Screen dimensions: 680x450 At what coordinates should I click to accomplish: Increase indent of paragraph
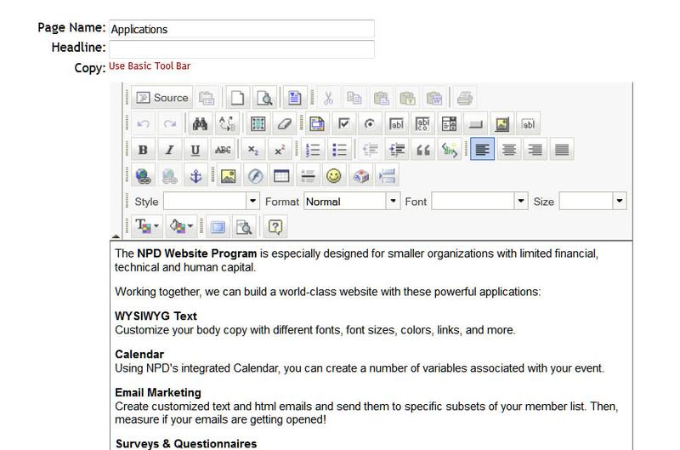(x=396, y=150)
